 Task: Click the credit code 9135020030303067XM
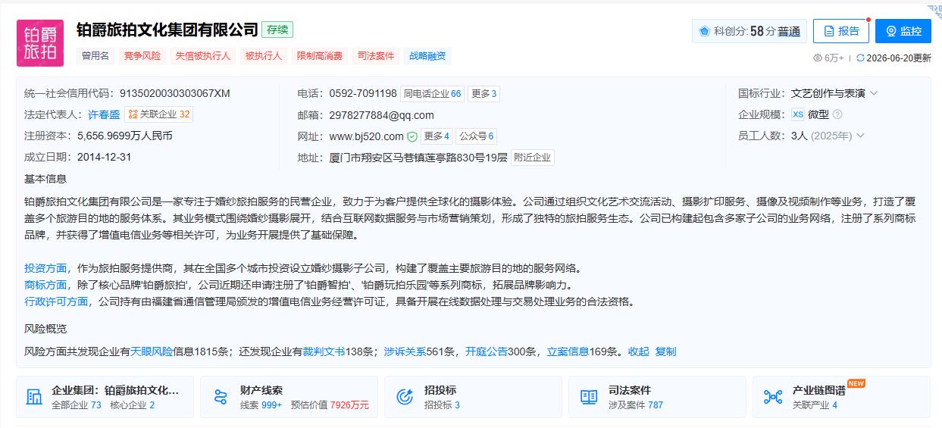pos(174,93)
